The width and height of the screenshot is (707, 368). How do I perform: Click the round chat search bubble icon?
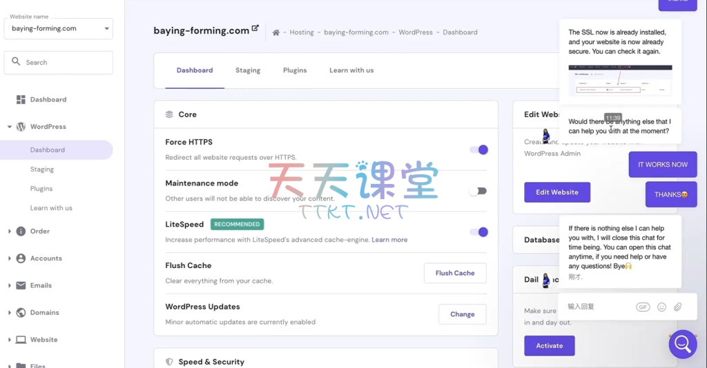click(682, 344)
